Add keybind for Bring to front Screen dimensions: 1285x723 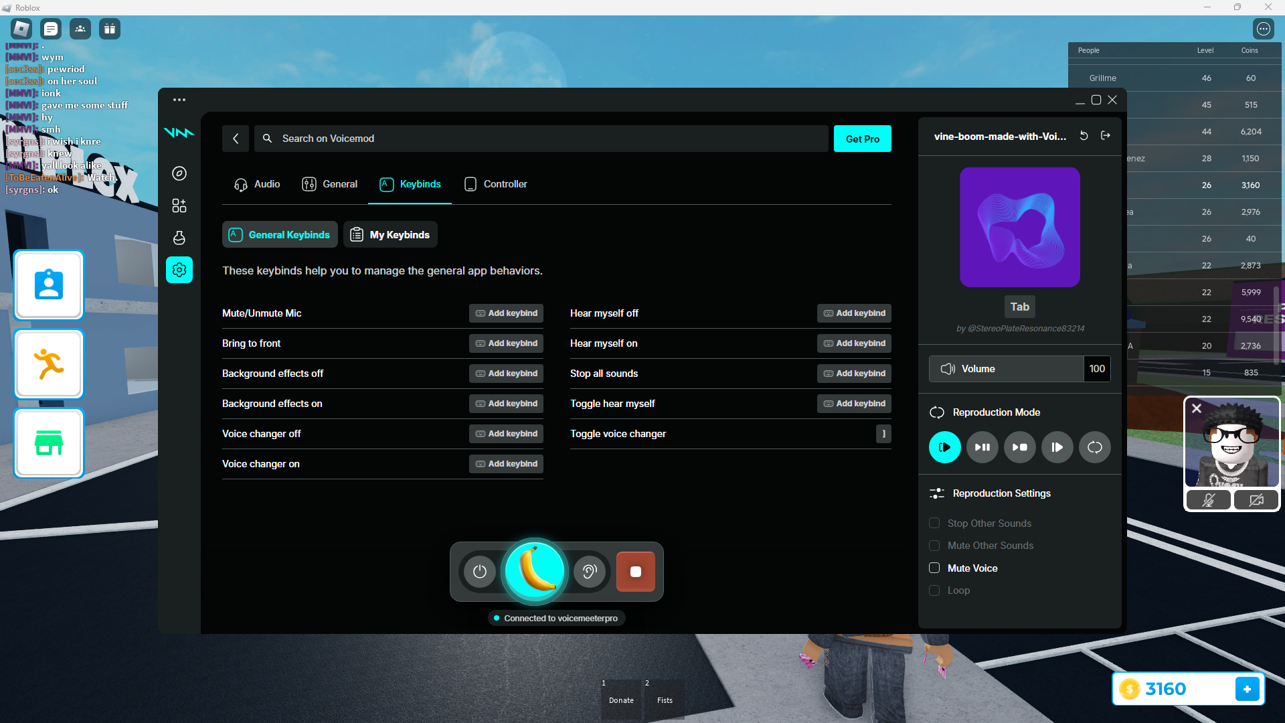(x=506, y=343)
